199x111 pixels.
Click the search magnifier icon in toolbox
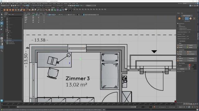point(2,51)
